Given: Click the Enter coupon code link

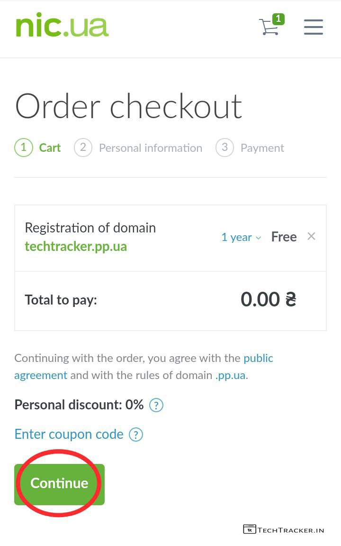Looking at the screenshot, I should [x=69, y=434].
